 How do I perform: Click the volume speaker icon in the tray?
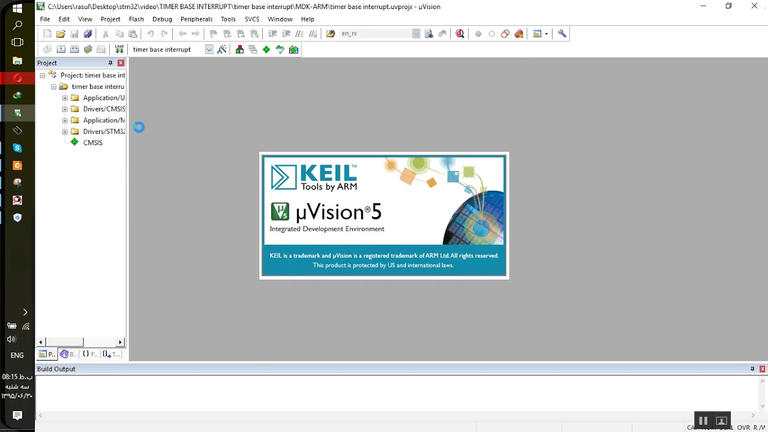[11, 340]
